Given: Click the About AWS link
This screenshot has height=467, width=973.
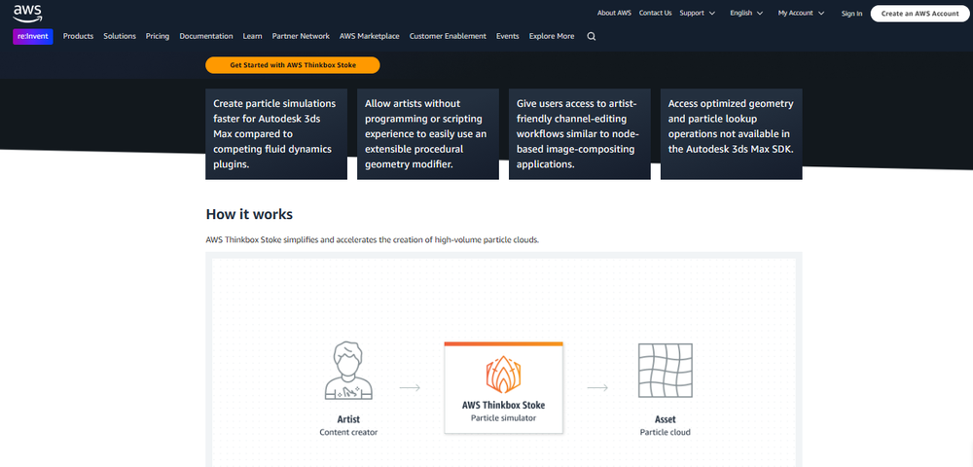Looking at the screenshot, I should click(614, 13).
